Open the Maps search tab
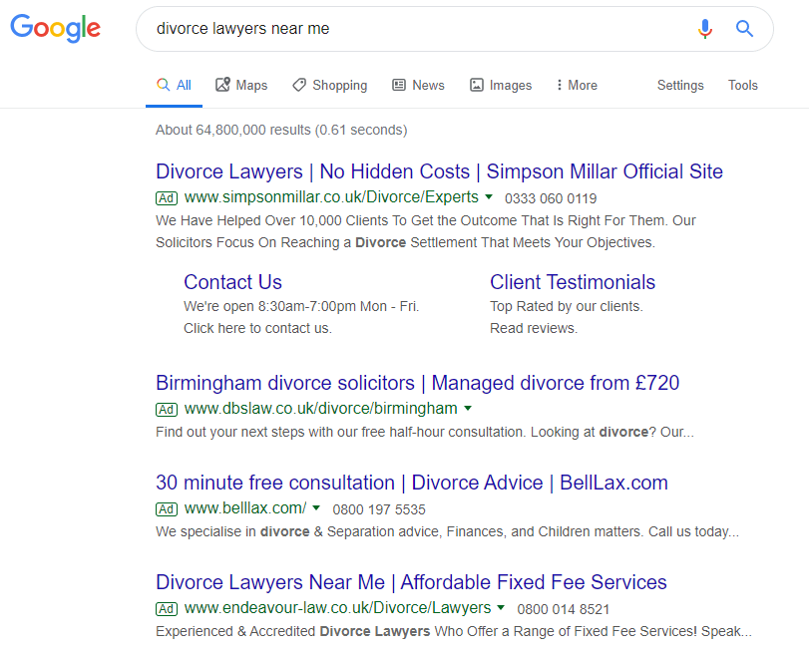The image size is (809, 655). pyautogui.click(x=241, y=86)
